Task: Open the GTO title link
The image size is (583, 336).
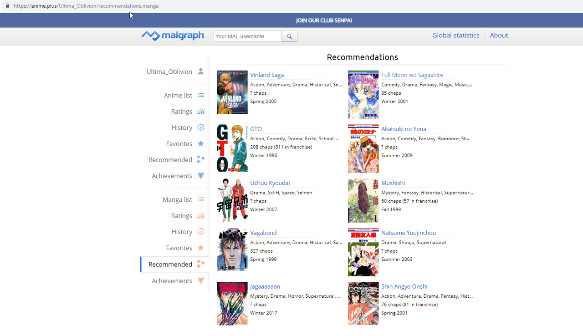Action: click(256, 129)
